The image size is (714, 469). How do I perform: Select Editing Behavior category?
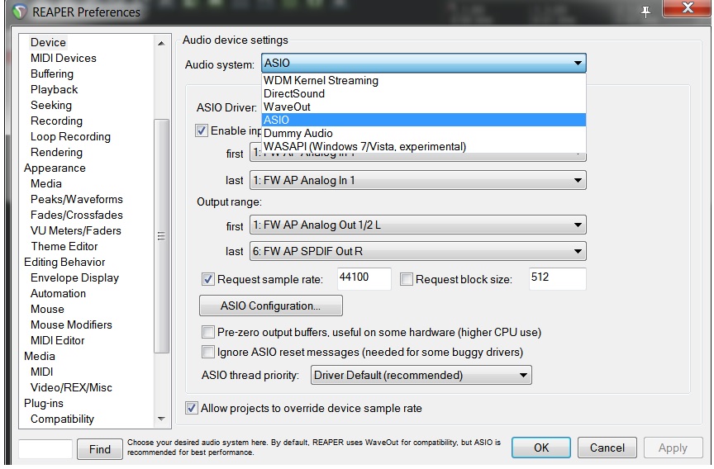coord(64,262)
